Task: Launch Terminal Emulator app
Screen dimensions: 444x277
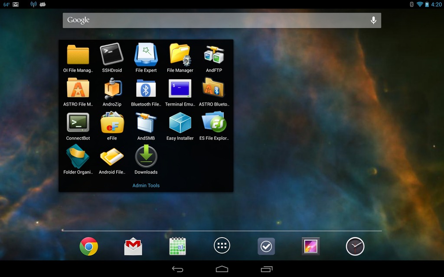Action: click(x=180, y=92)
